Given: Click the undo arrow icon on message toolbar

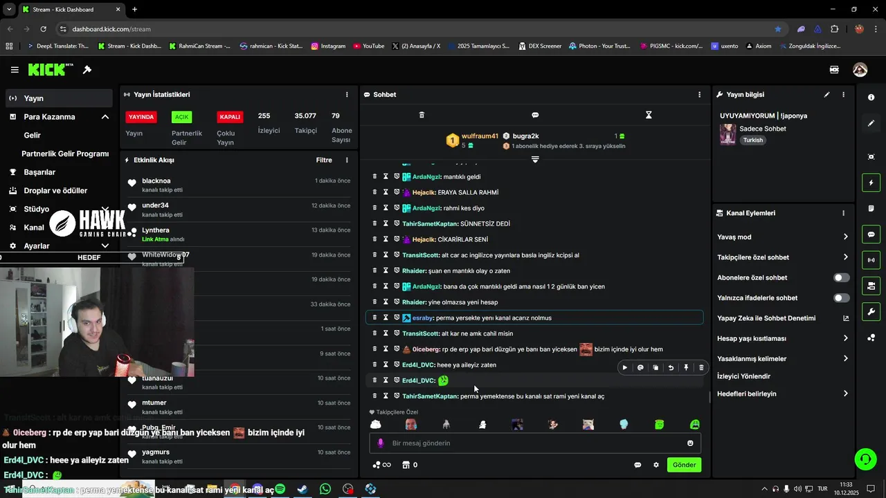Looking at the screenshot, I should coord(671,368).
